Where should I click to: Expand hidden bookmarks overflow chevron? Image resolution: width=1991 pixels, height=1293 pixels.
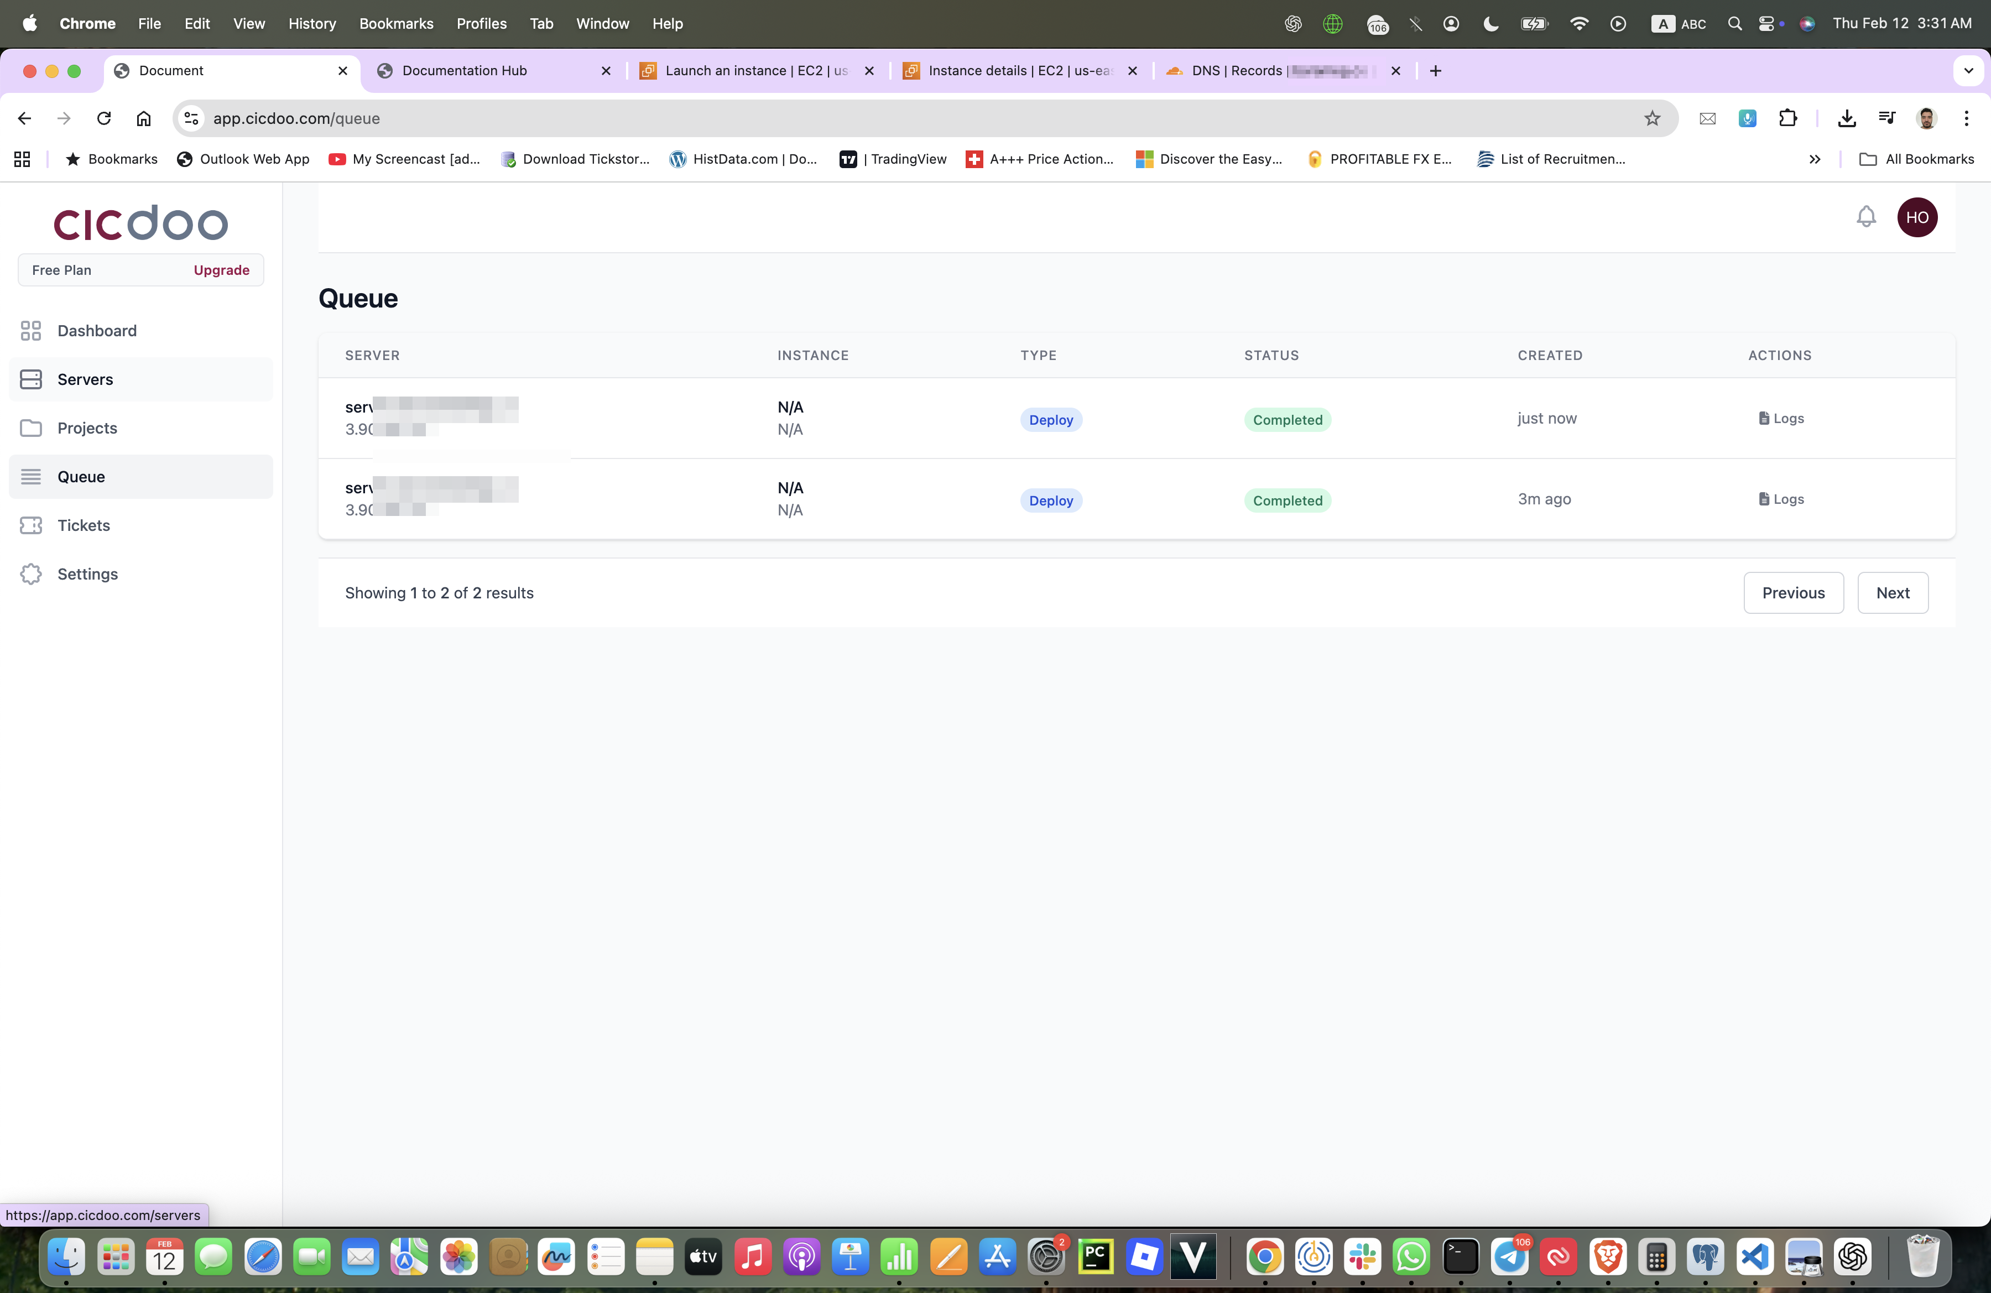pos(1813,159)
